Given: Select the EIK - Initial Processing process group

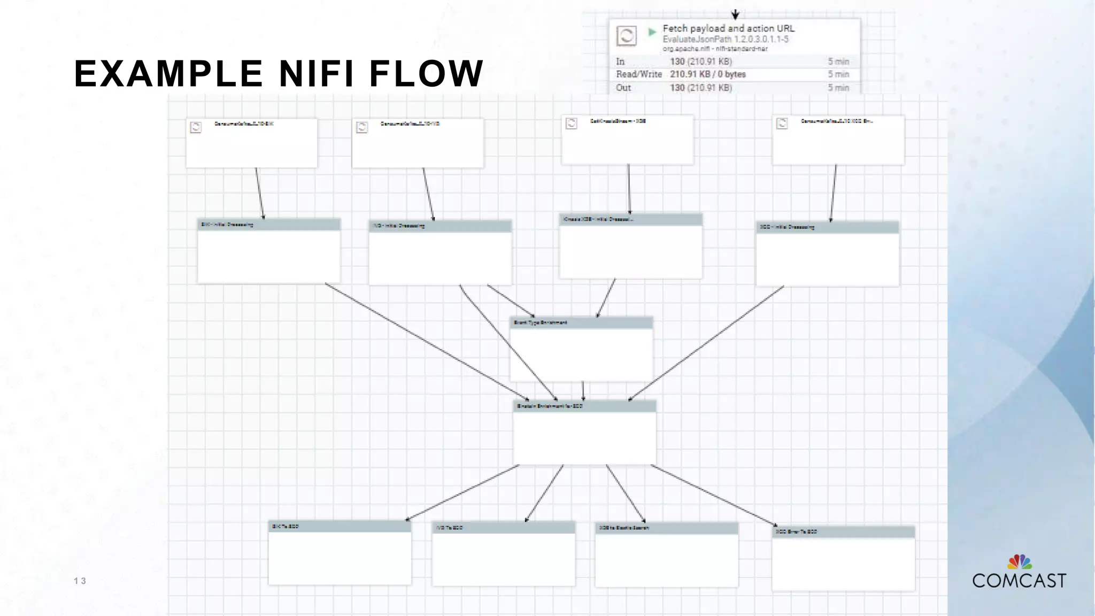Looking at the screenshot, I should tap(269, 251).
